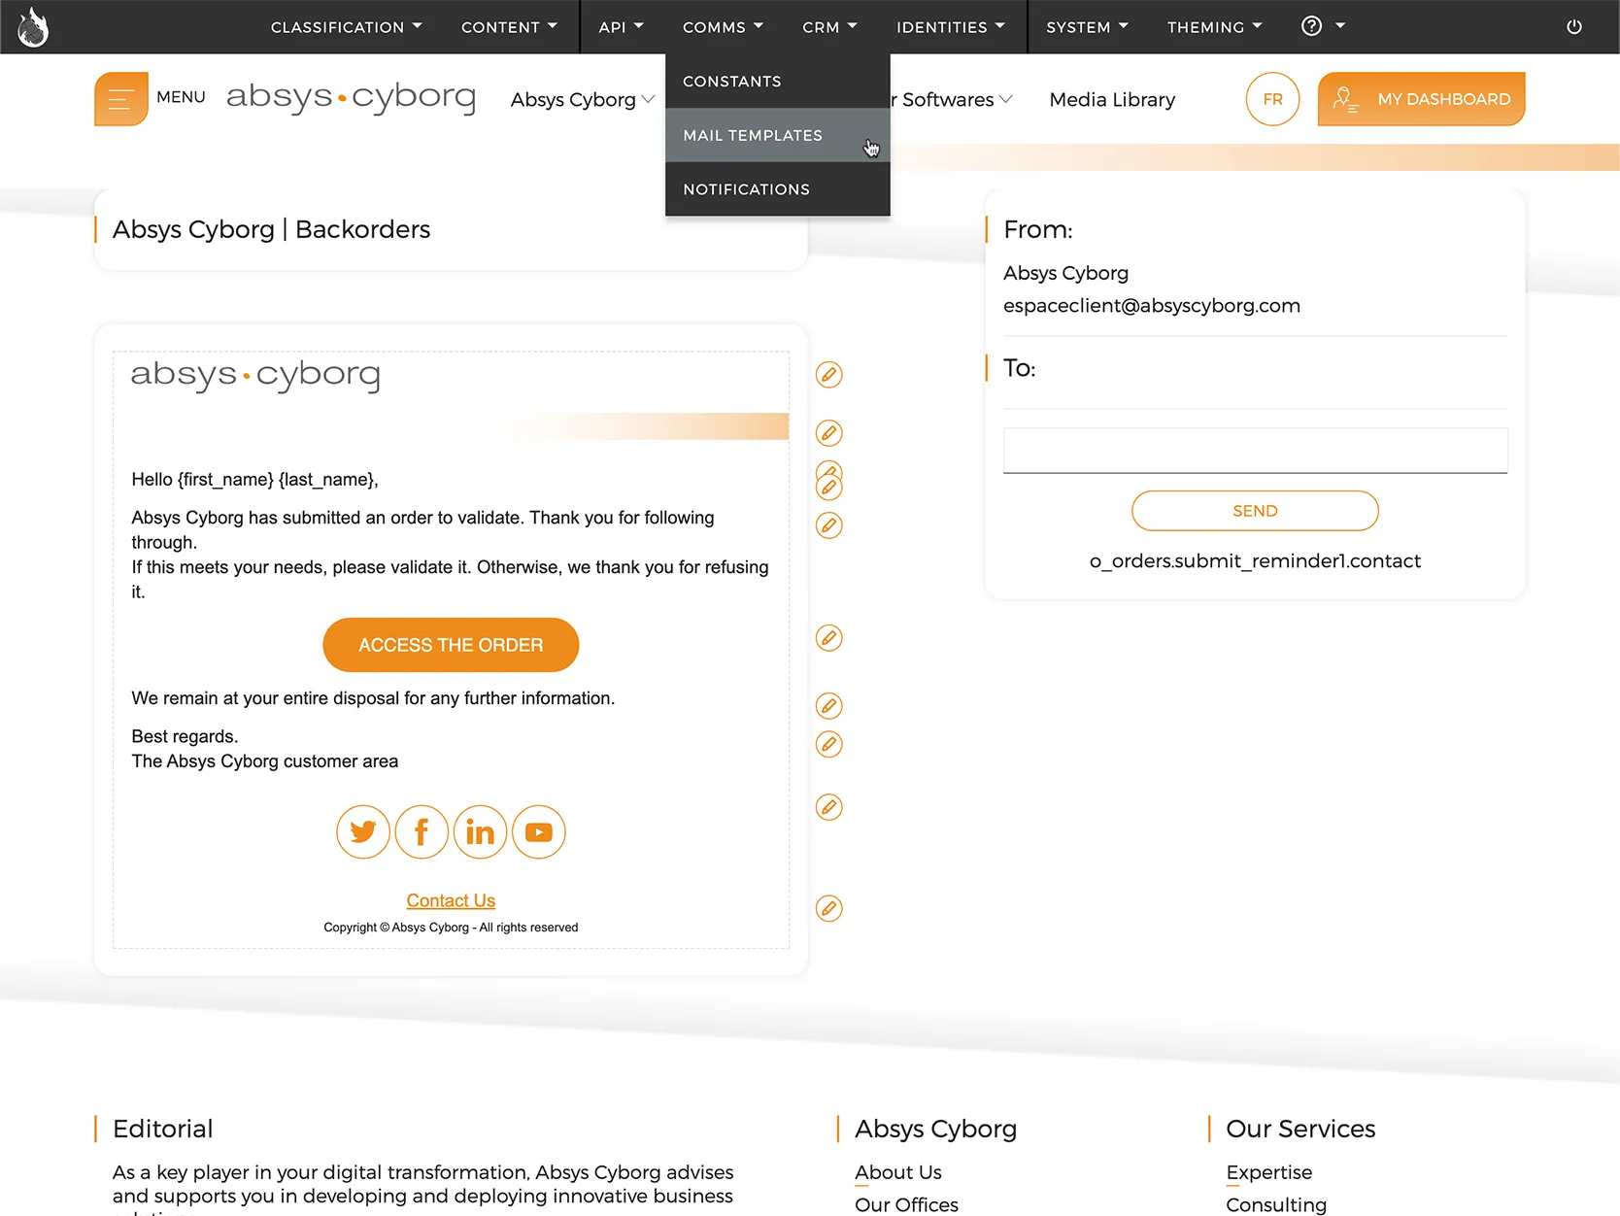Open the help question mark menu
Image resolution: width=1620 pixels, height=1216 pixels.
click(1323, 26)
